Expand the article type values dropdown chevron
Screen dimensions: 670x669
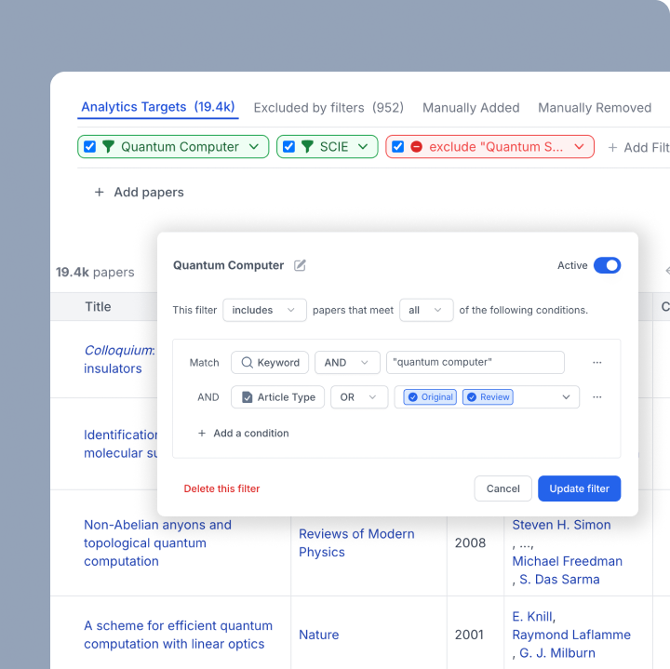click(x=566, y=397)
